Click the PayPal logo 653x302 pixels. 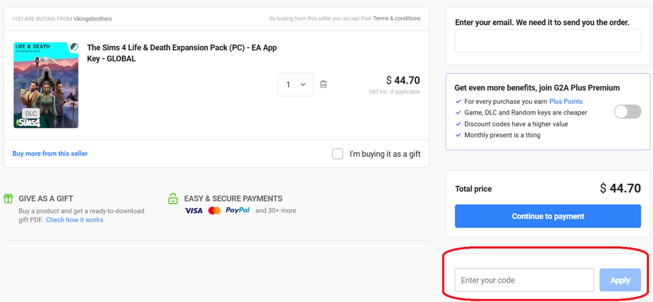(237, 210)
